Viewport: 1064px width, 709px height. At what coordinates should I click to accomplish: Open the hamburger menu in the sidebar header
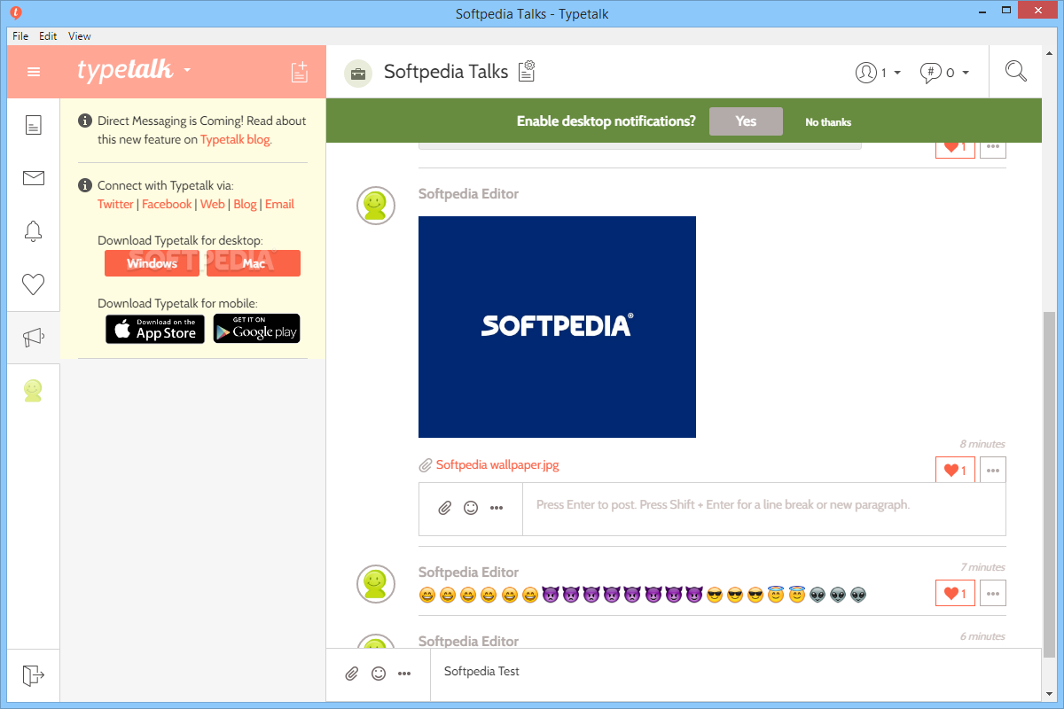(34, 72)
